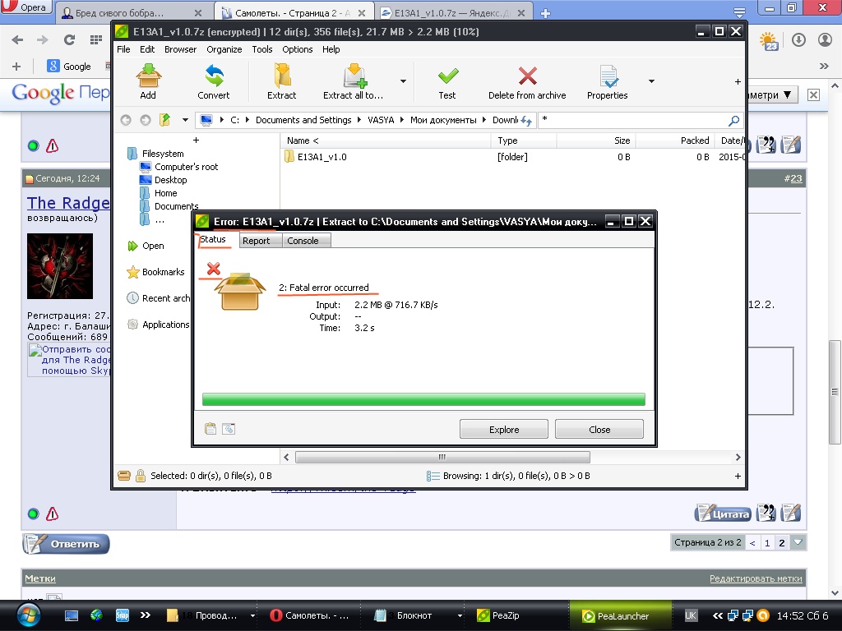Viewport: 842px width, 631px height.
Task: Click the navigate forward arrow in PeaZip
Action: (145, 120)
